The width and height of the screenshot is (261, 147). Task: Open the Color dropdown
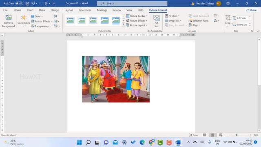pos(37,16)
